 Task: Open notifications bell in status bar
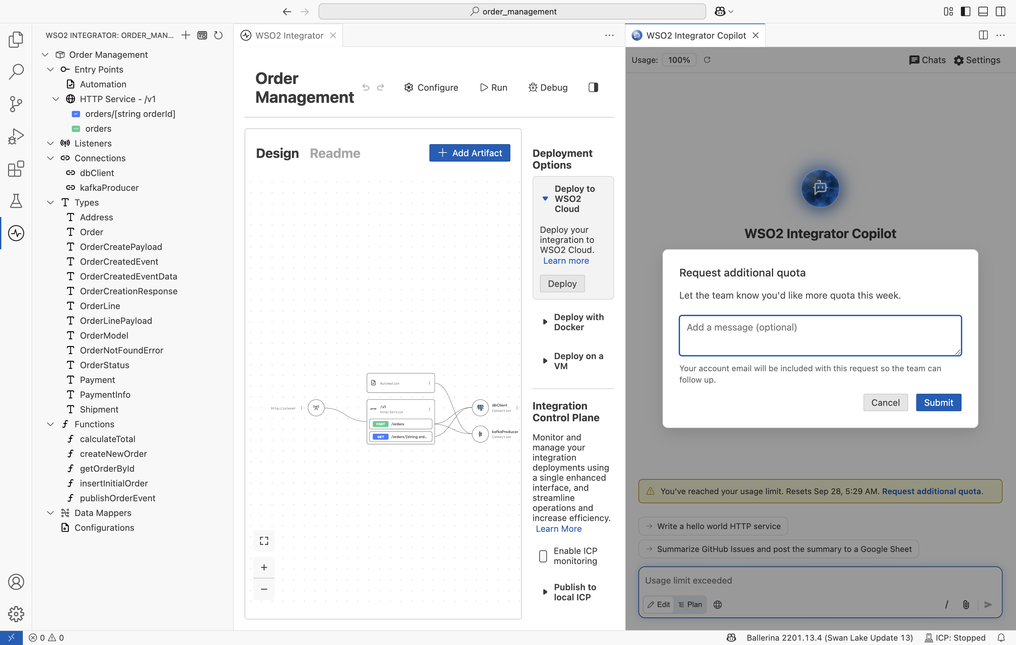(x=1001, y=637)
